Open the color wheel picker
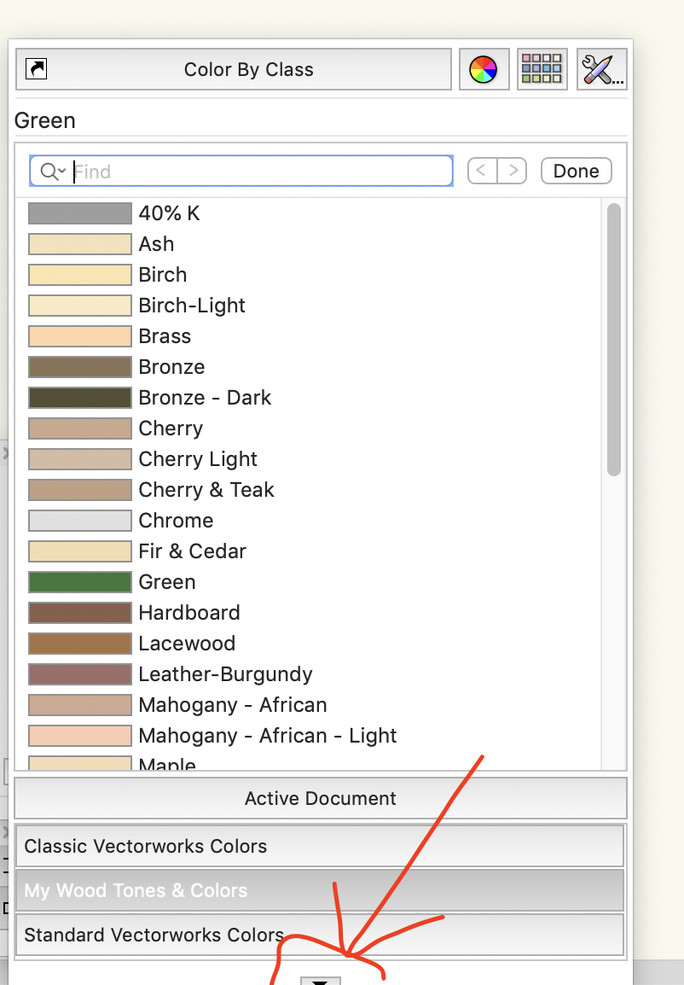Viewport: 684px width, 985px height. tap(484, 69)
